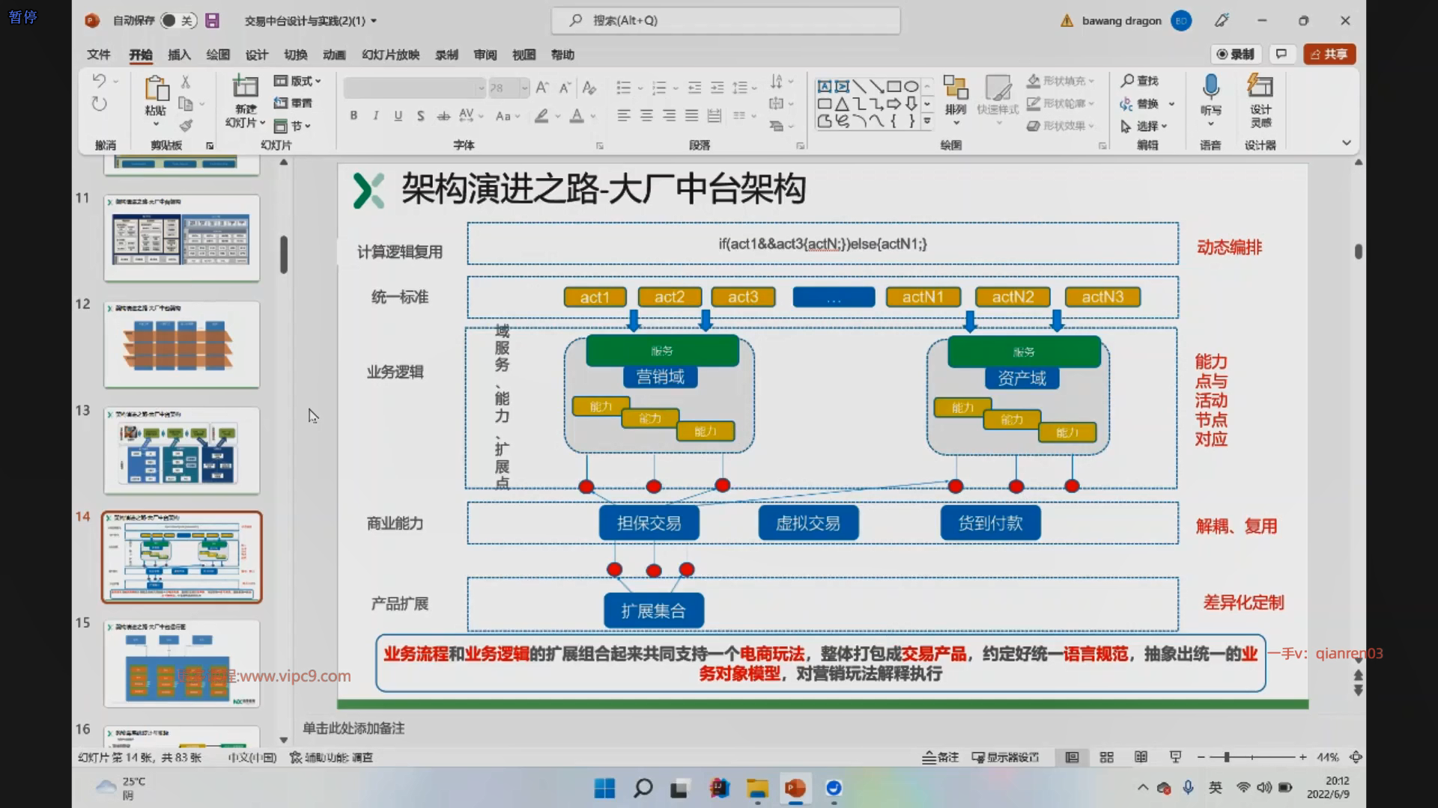Adjust the zoom slider in status bar
This screenshot has width=1438, height=808.
[1227, 757]
